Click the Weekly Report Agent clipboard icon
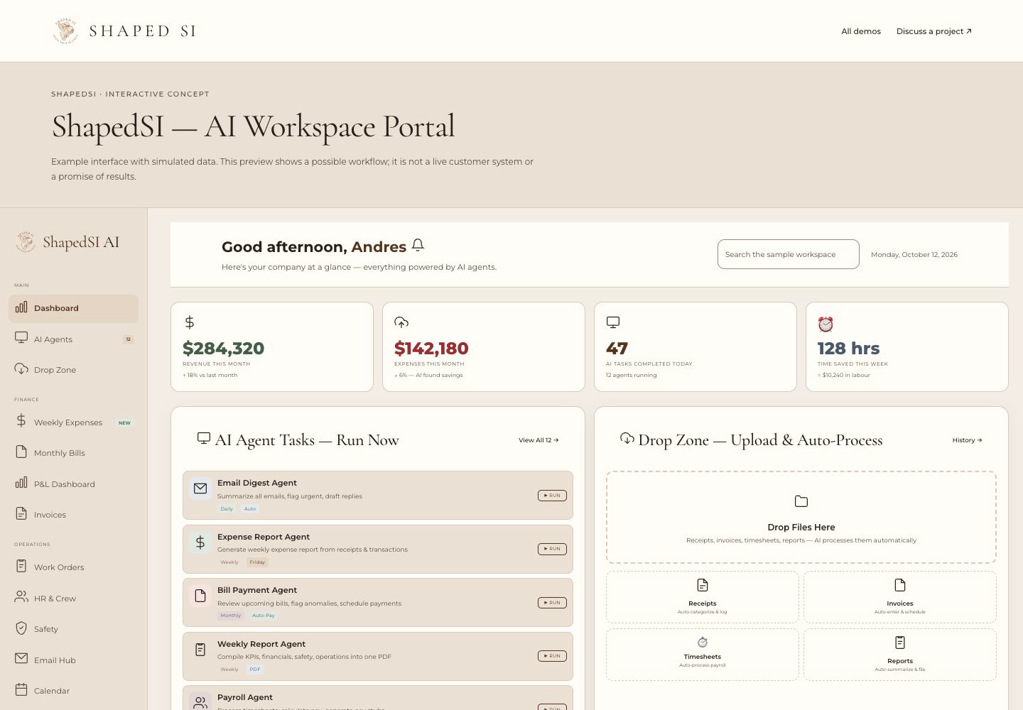This screenshot has height=710, width=1023. [200, 650]
